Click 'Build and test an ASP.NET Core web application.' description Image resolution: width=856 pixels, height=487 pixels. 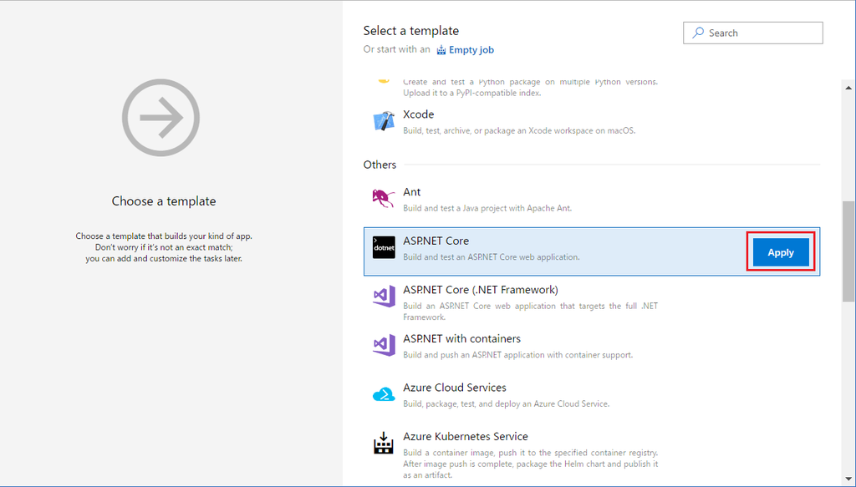tap(492, 256)
